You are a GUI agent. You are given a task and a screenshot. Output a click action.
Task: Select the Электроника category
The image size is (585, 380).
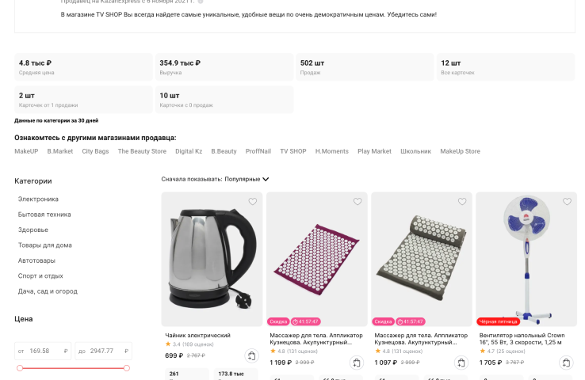38,199
